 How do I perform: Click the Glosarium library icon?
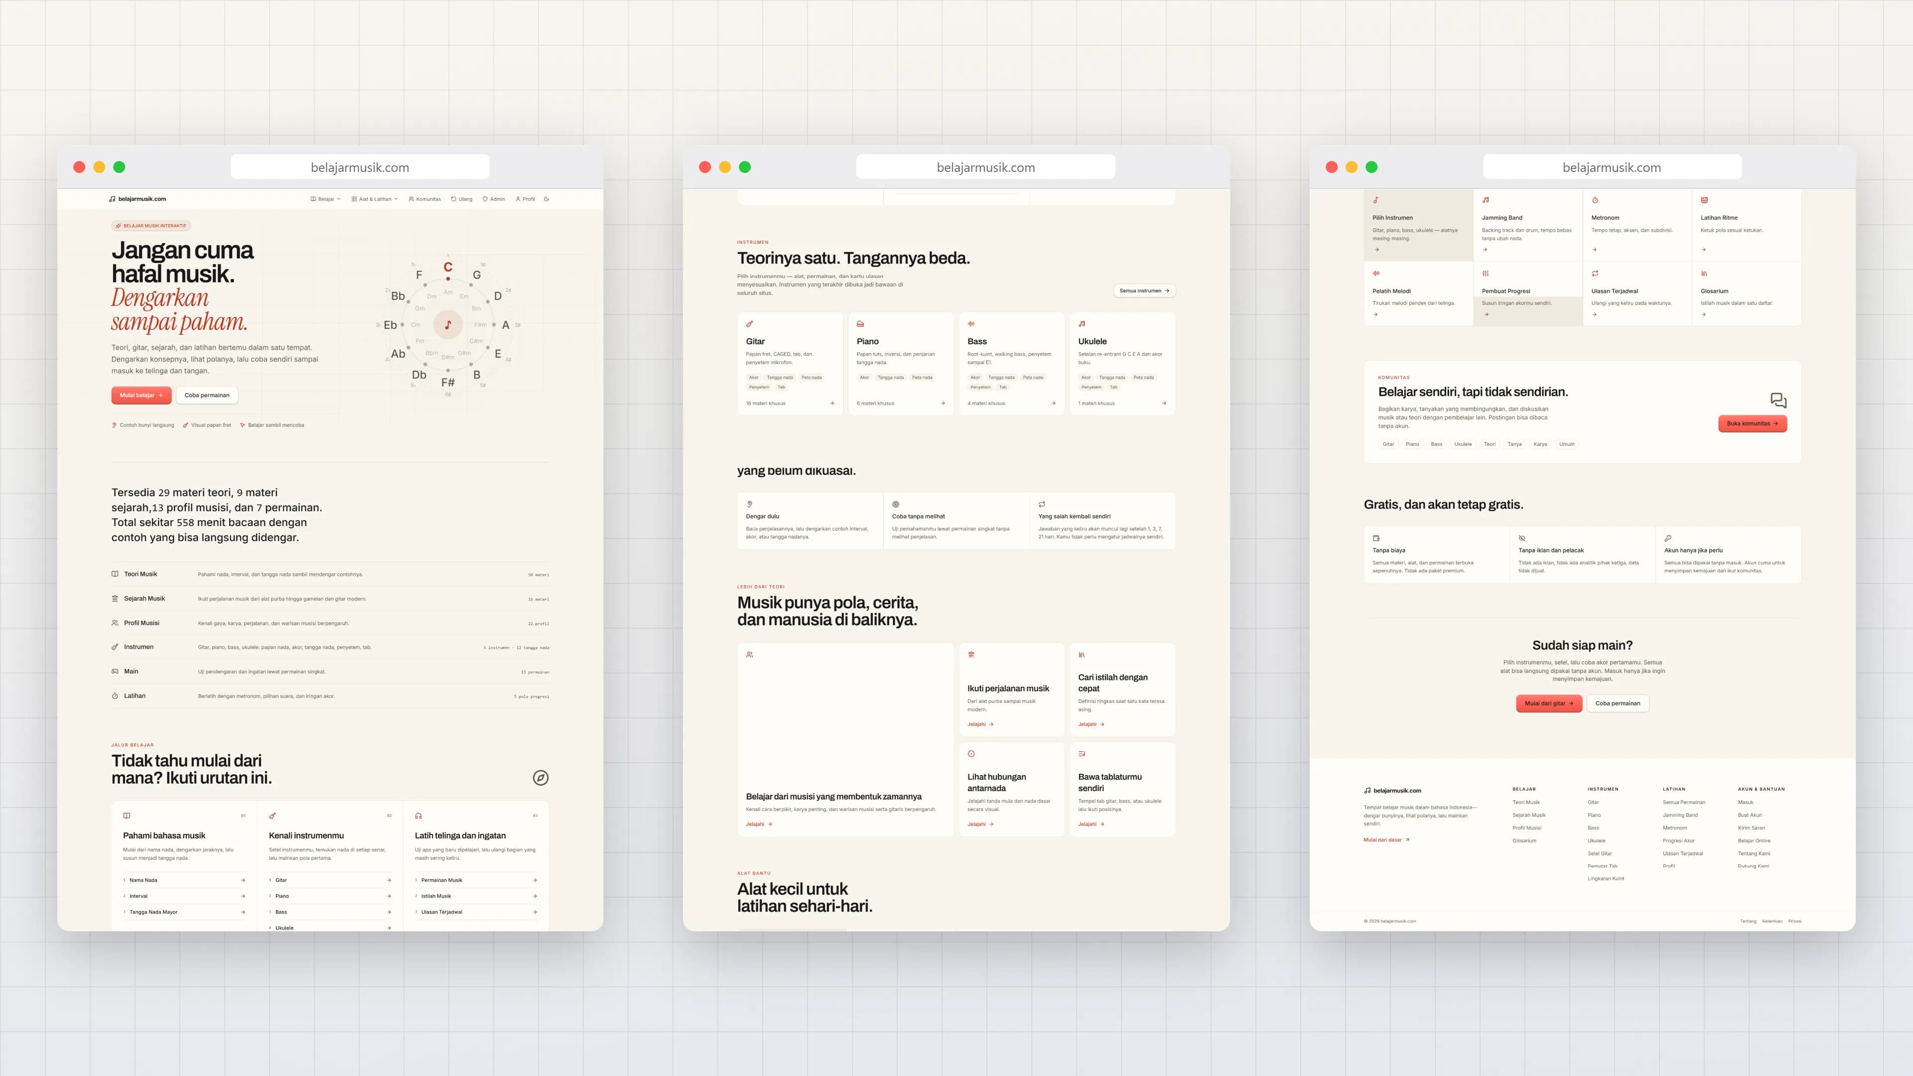[x=1704, y=273]
